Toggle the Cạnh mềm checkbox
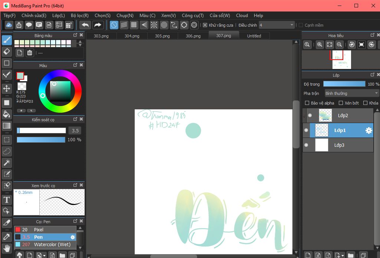Viewport: 380px width, 258px height. (301, 25)
